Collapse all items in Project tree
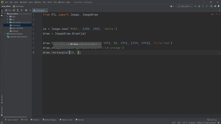This screenshot has width=221, height=124. tap(21, 10)
